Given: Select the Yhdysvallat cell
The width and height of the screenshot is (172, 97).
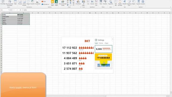Looking at the screenshot, I should (10, 17).
